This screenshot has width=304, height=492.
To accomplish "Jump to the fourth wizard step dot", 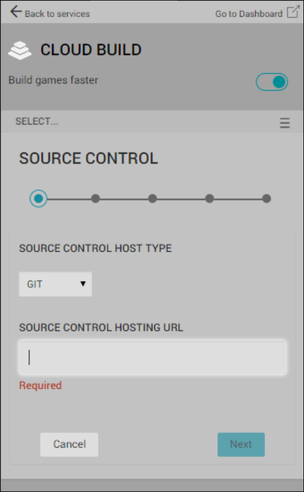I will click(210, 199).
